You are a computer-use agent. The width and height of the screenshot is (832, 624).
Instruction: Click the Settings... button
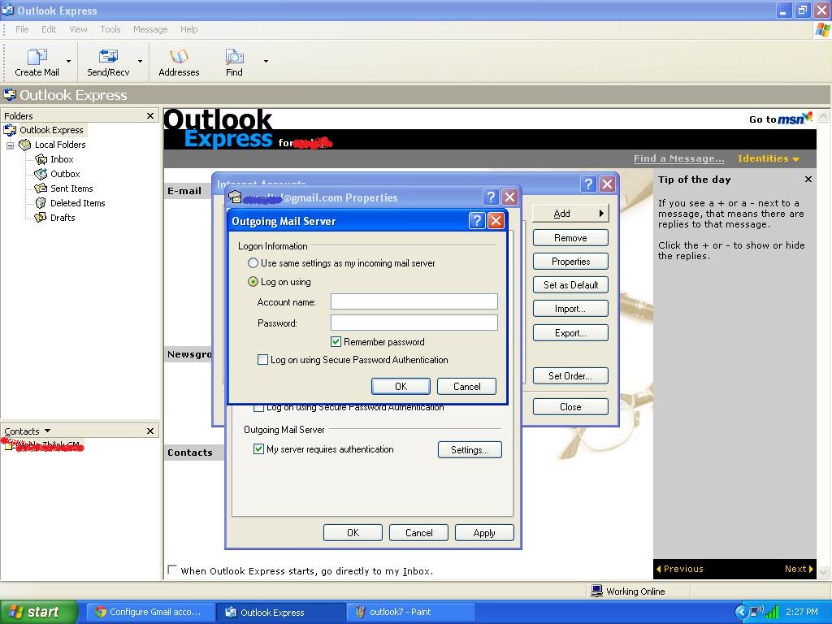tap(470, 449)
